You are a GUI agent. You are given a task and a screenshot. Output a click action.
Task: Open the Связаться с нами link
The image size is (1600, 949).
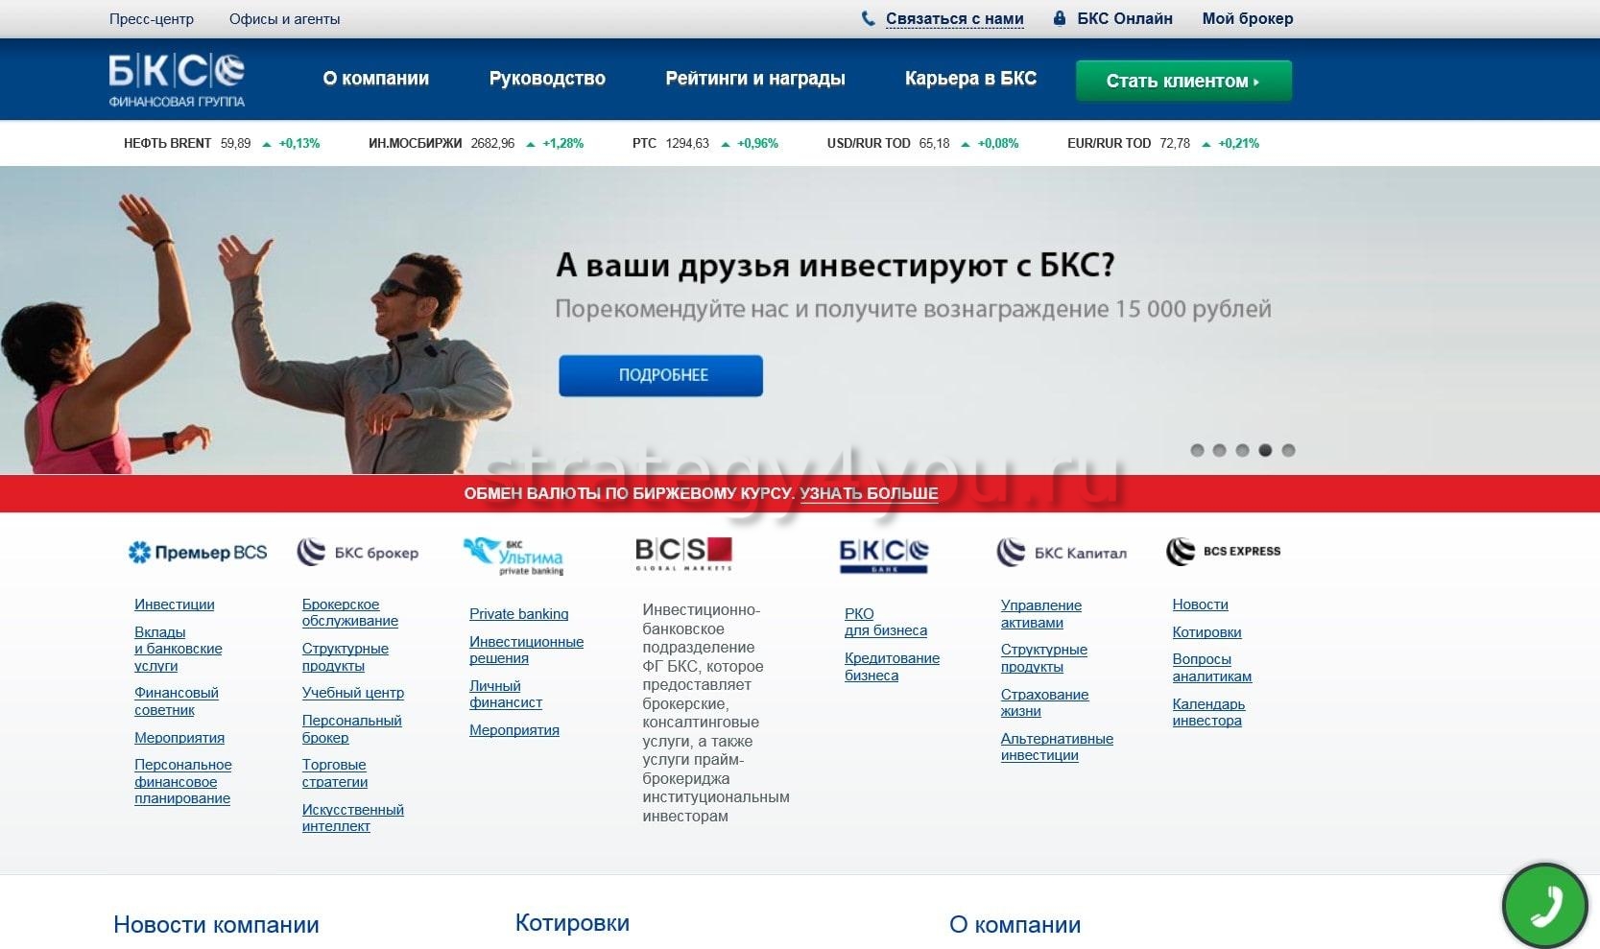954,18
